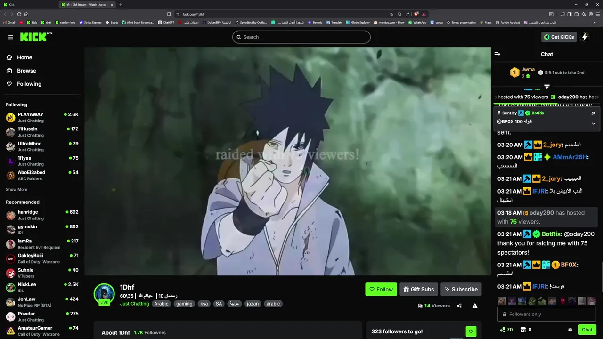Open ChatGPT bookmark

pyautogui.click(x=166, y=22)
